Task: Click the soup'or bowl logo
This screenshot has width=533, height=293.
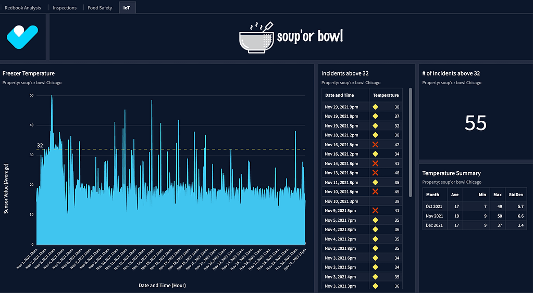Action: pos(291,37)
